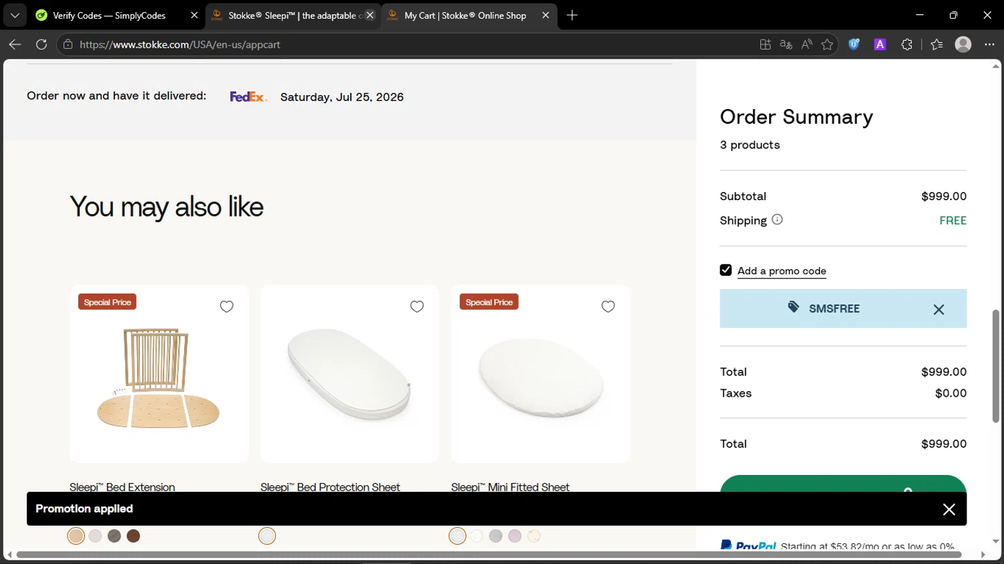Uncheck the Add a promo code checkbox
1004x564 pixels.
pos(726,270)
